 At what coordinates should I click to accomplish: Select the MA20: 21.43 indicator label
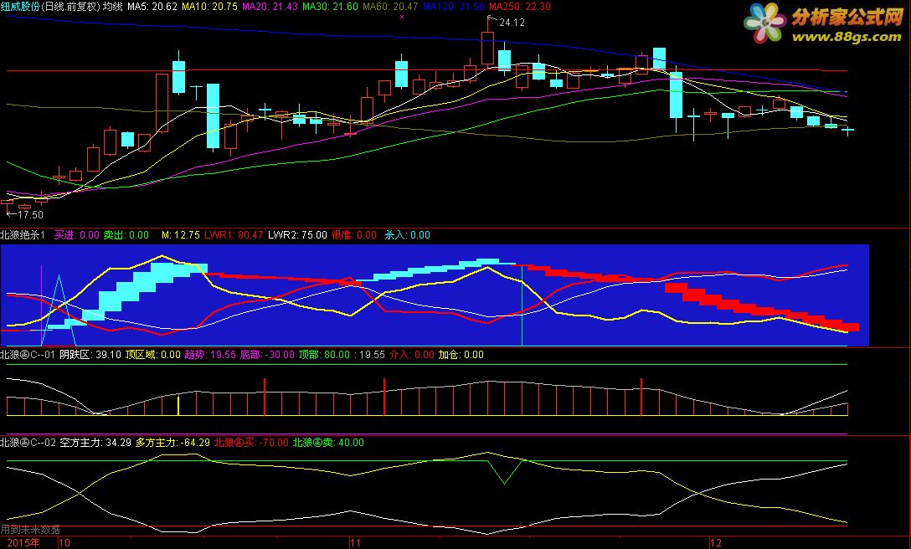coord(270,7)
